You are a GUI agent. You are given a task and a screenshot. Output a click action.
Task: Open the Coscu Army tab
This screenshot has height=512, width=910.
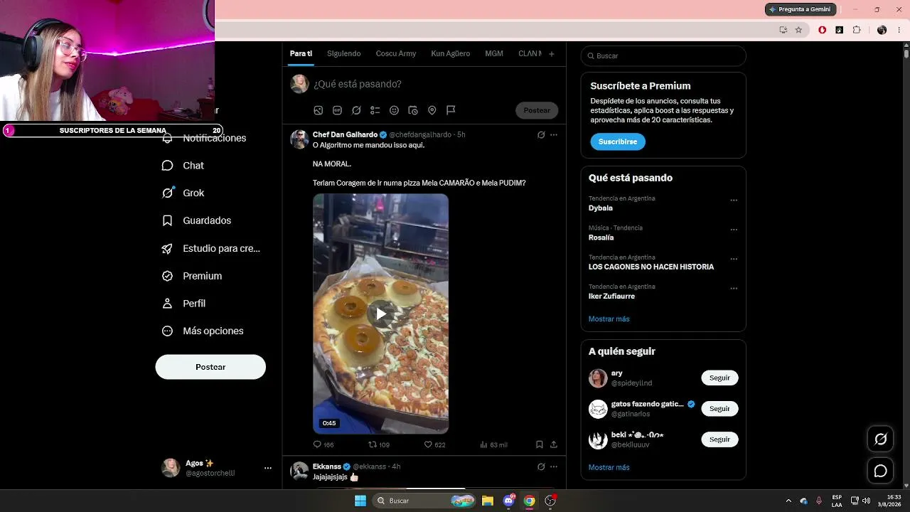[x=396, y=53]
